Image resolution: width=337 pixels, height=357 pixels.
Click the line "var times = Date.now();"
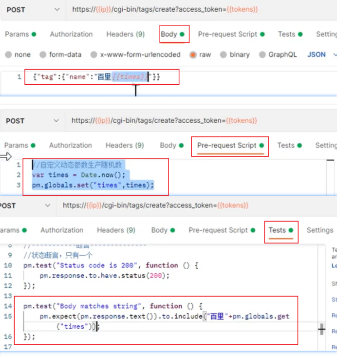[x=78, y=175]
